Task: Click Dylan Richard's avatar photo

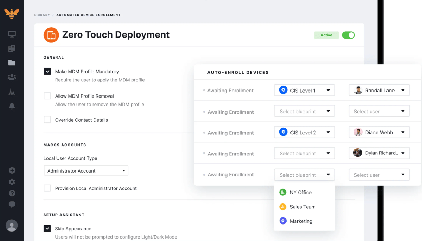Action: pyautogui.click(x=358, y=153)
